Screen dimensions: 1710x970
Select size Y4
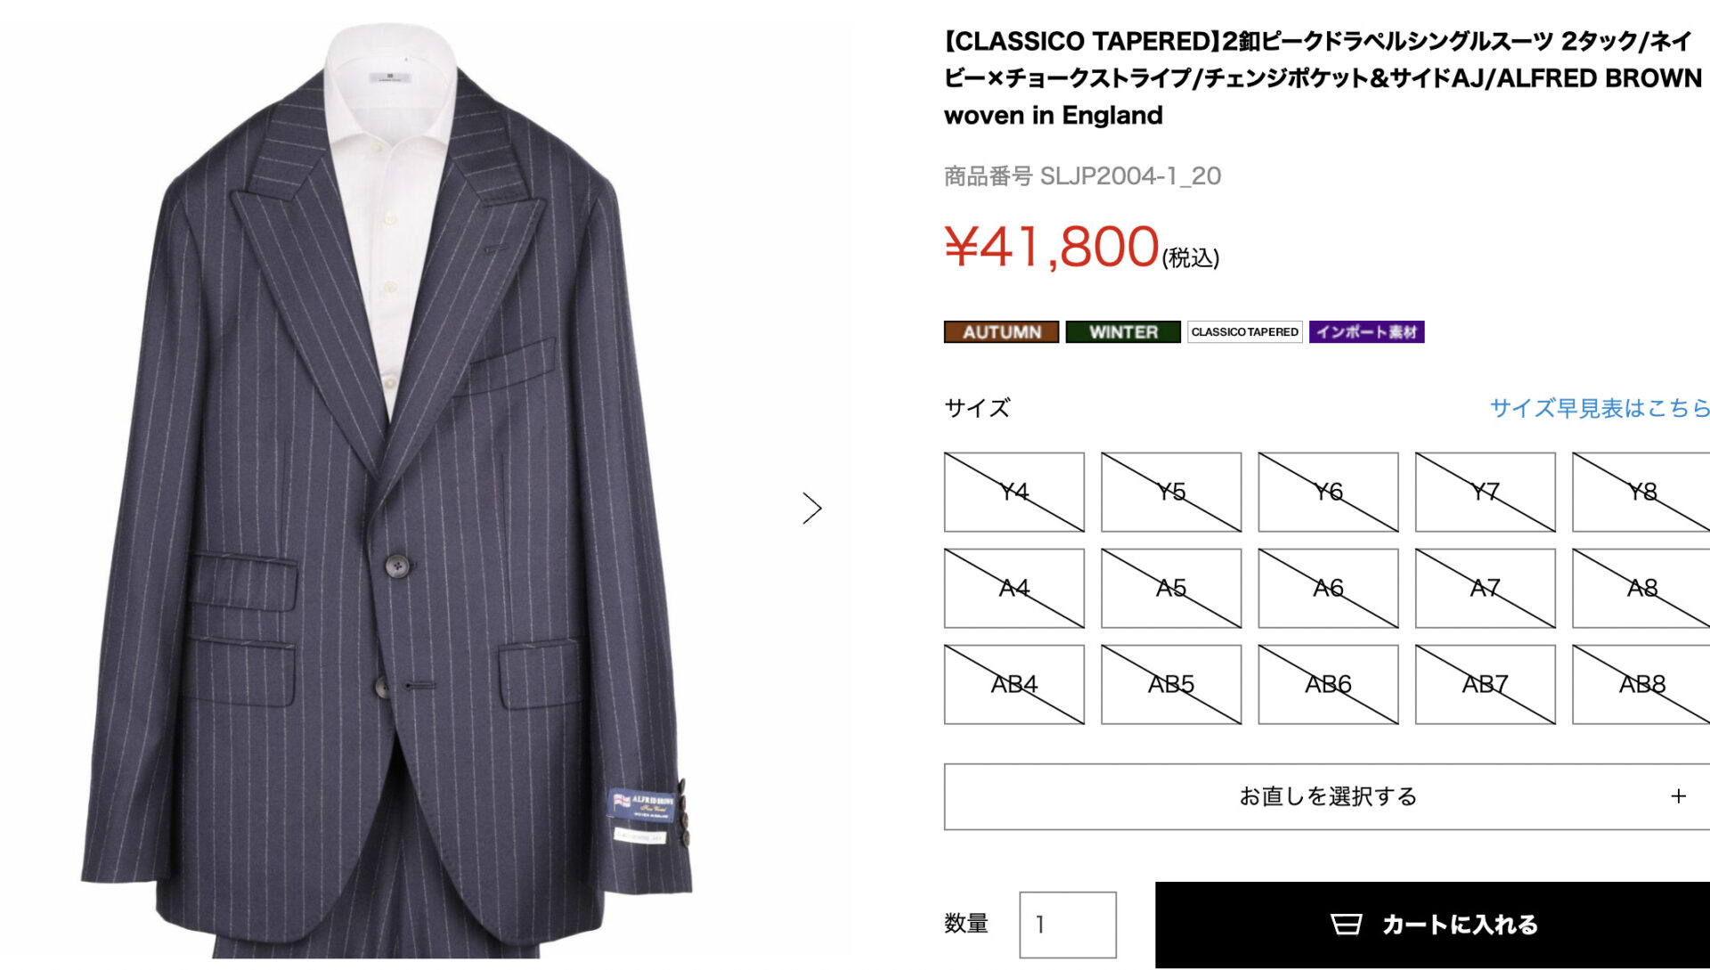pos(1014,492)
